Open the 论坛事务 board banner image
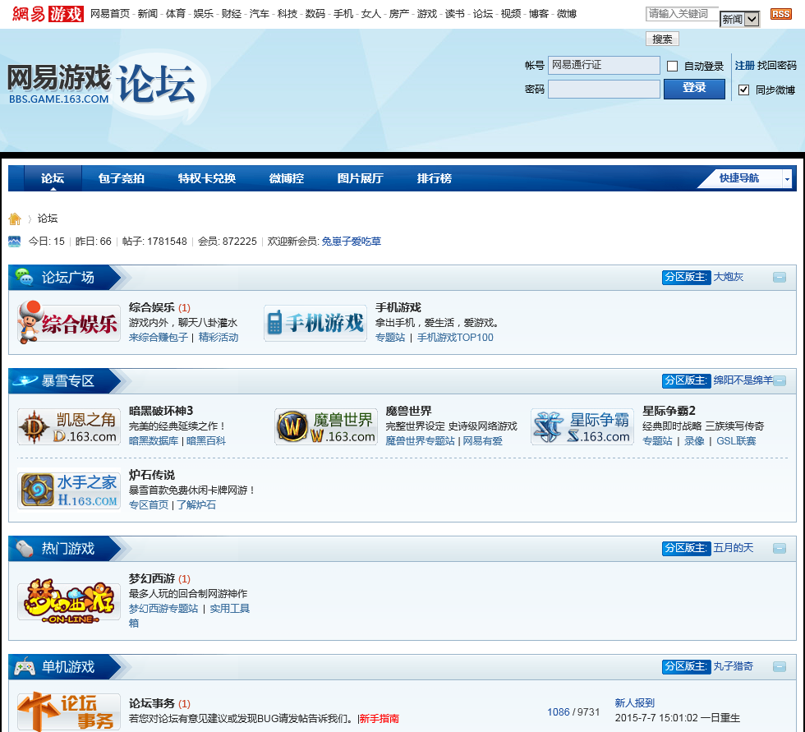Viewport: 805px width, 732px height. click(69, 711)
